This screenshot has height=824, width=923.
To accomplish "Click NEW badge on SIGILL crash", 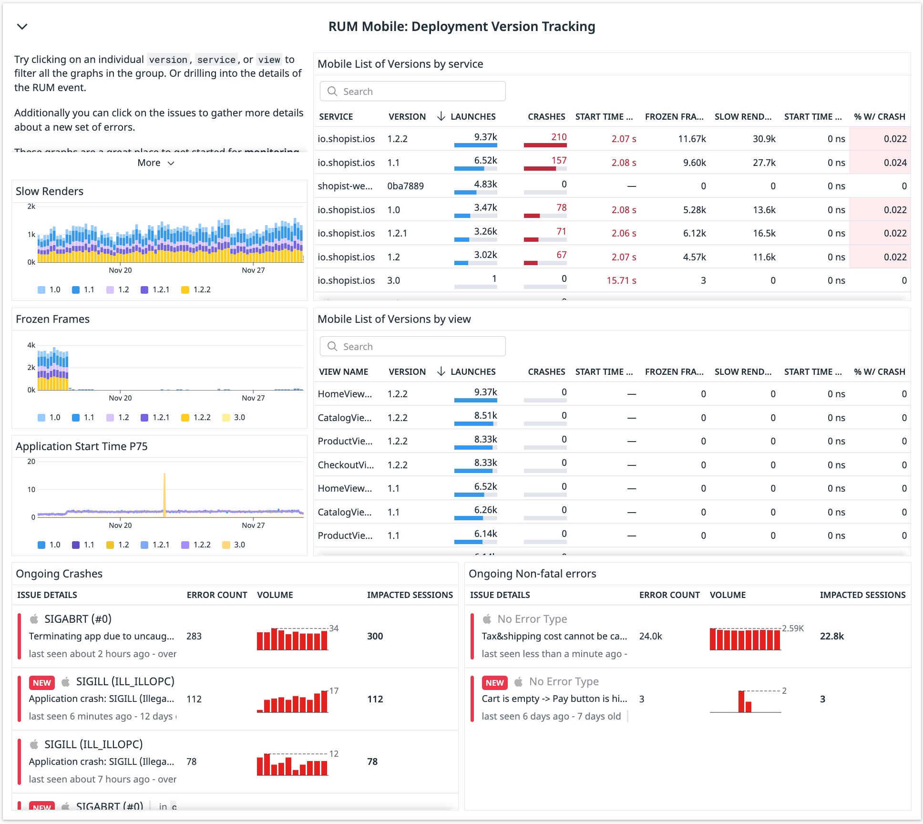I will (x=42, y=682).
